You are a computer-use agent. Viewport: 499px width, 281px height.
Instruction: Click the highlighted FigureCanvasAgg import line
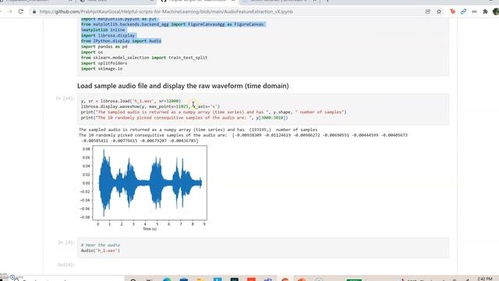[x=172, y=24]
